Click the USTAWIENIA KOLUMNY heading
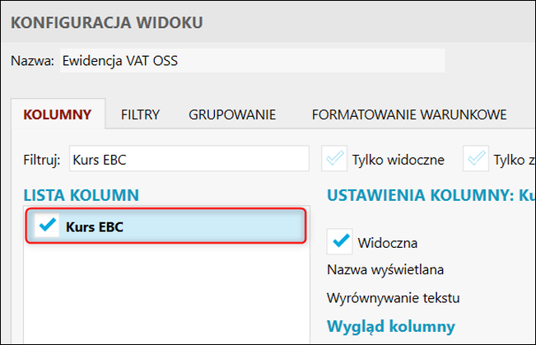The image size is (536, 345). tap(431, 195)
